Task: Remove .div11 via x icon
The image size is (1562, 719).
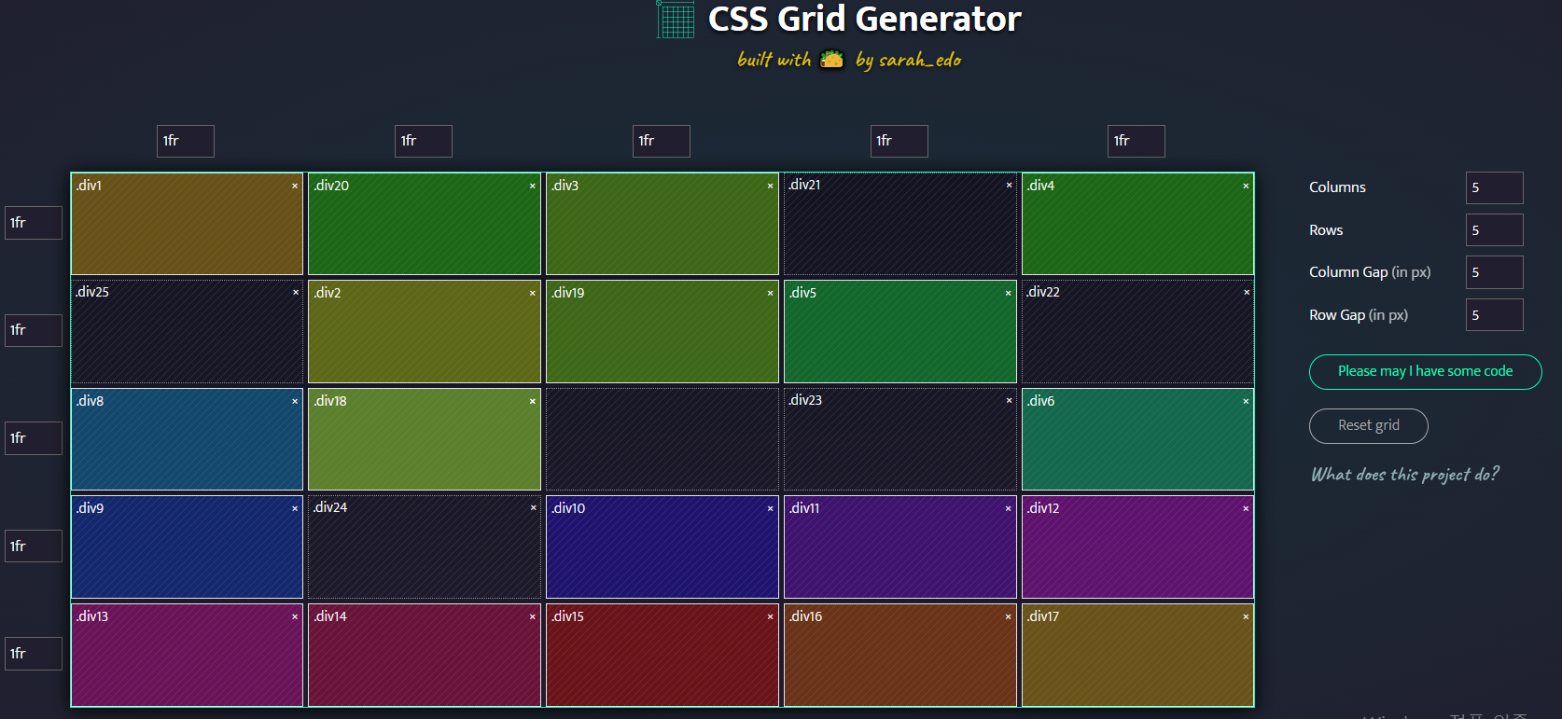Action: [x=1008, y=508]
